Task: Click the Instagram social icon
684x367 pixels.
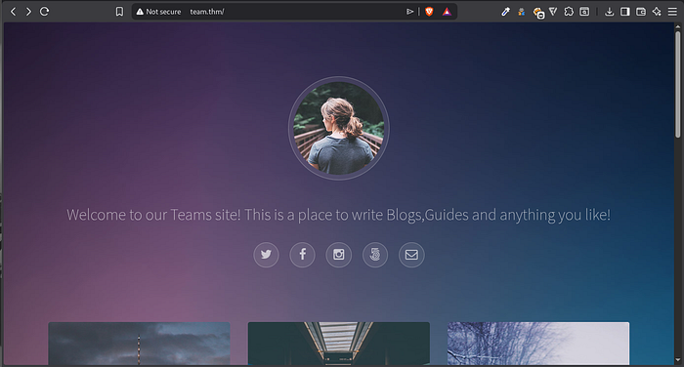Action: tap(338, 255)
